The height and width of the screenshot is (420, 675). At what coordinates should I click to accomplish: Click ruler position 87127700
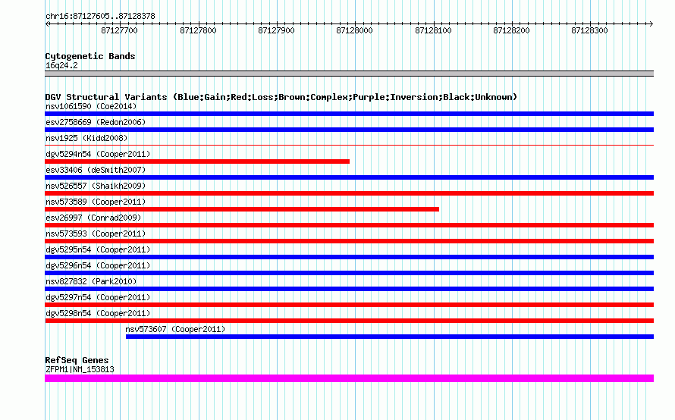coord(119,30)
